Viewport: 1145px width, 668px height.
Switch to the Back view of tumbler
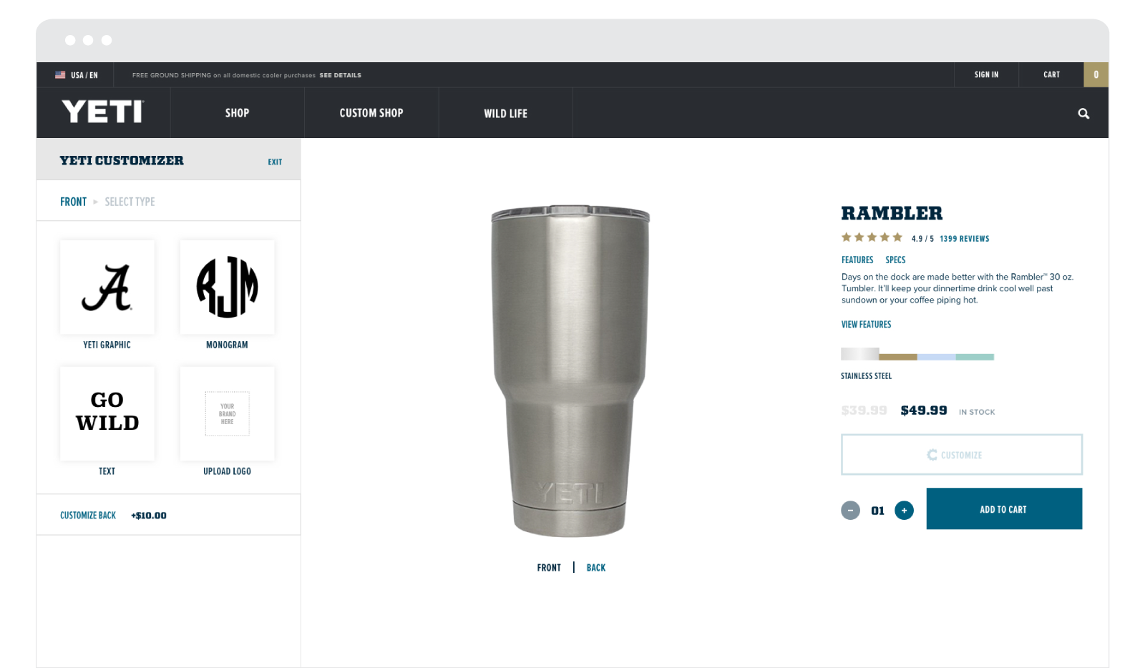596,568
